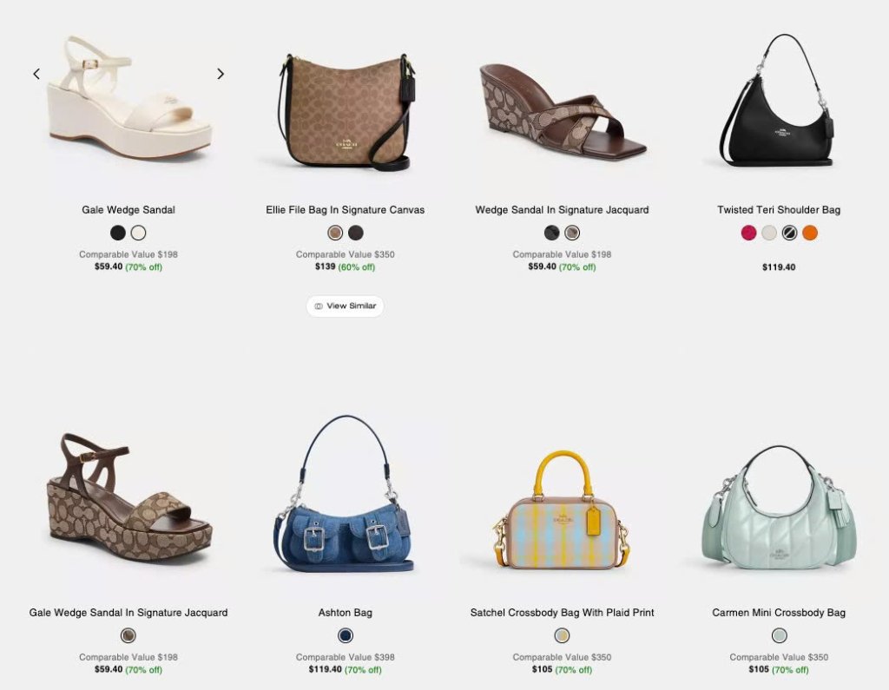This screenshot has width=889, height=690.
Task: Open Ashton Bag denim product image
Action: coord(345,493)
